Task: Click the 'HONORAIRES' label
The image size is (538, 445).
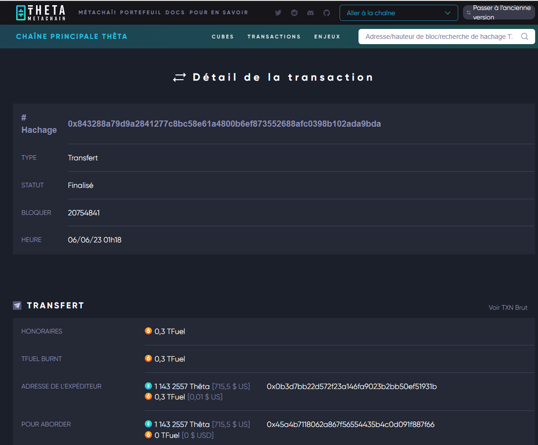Action: click(42, 331)
